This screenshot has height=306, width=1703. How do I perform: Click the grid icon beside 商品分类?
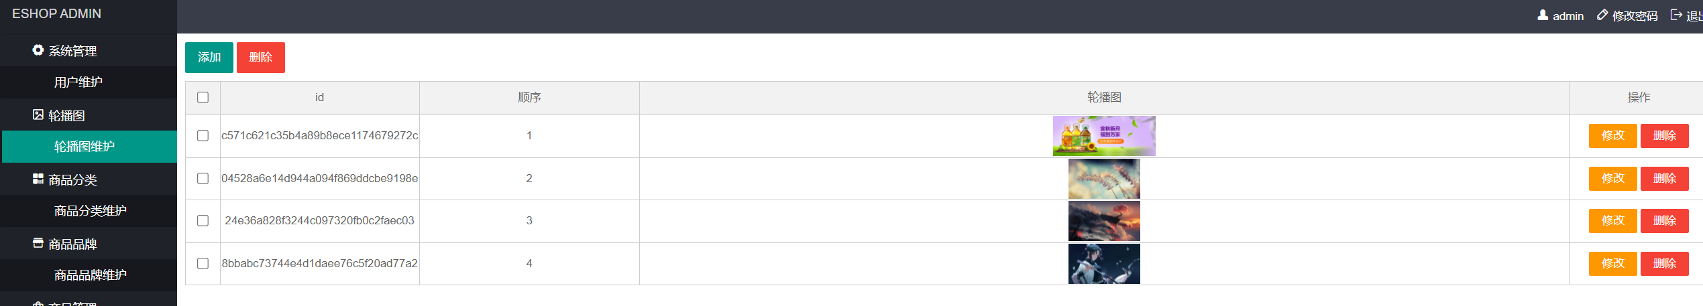[38, 179]
